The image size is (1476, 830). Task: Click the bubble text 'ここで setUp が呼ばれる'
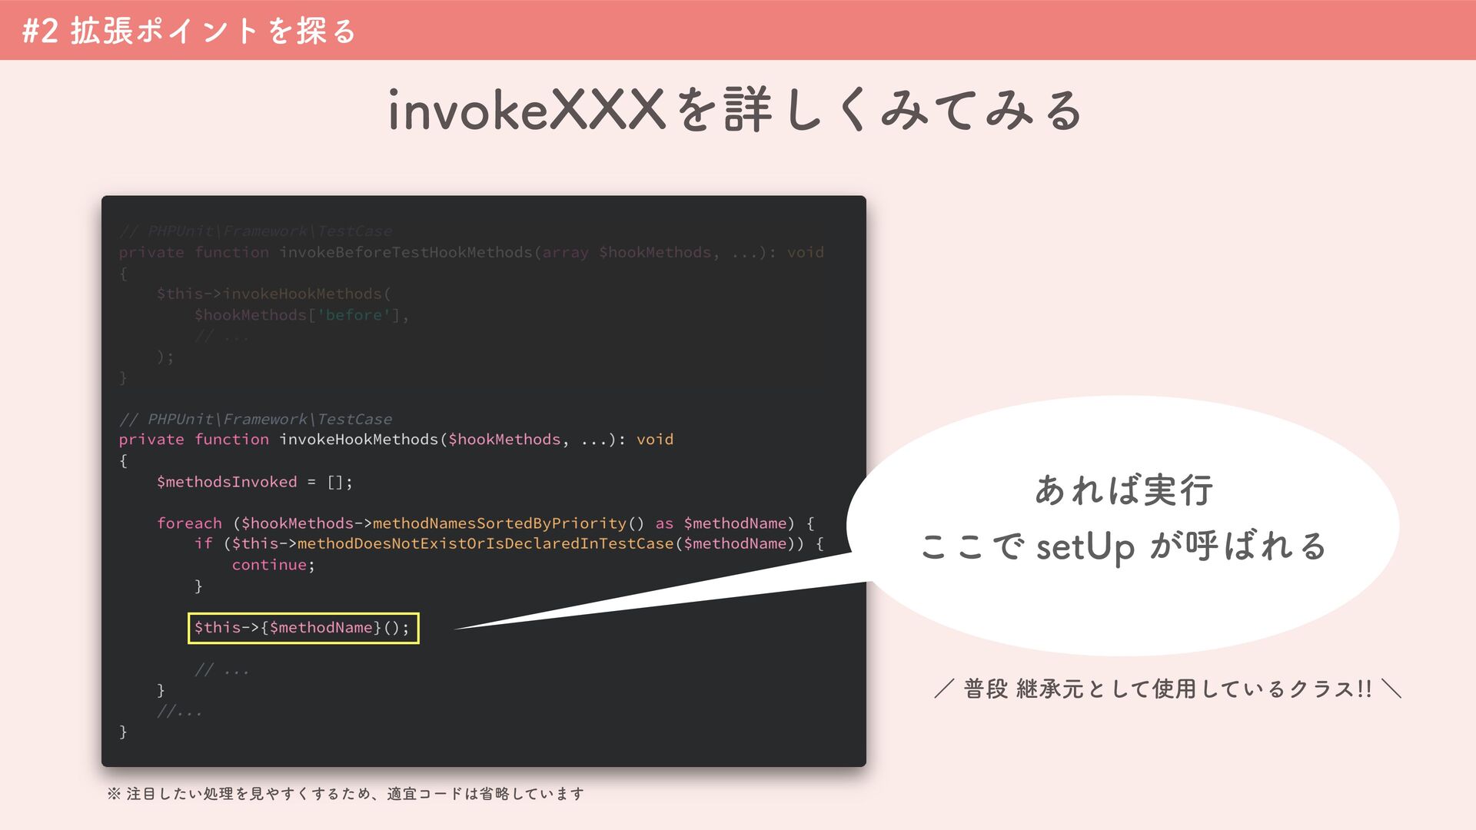point(1123,546)
